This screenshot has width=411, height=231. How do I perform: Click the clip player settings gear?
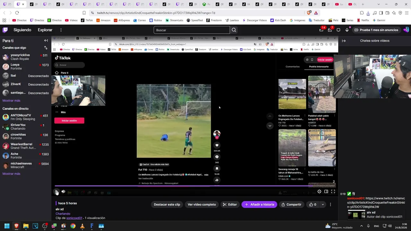tap(319, 192)
